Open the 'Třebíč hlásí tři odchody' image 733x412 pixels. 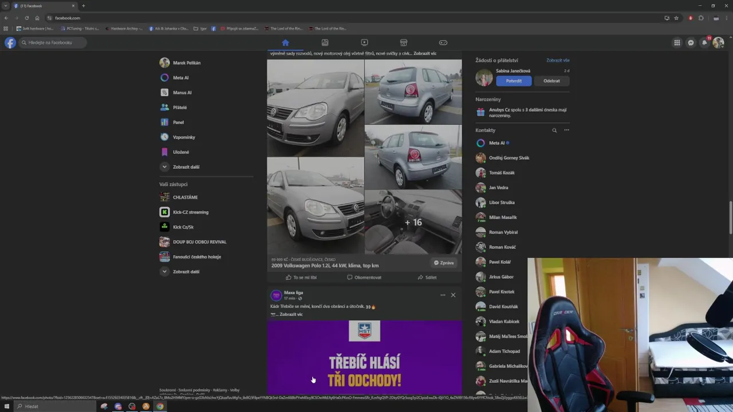pyautogui.click(x=364, y=357)
